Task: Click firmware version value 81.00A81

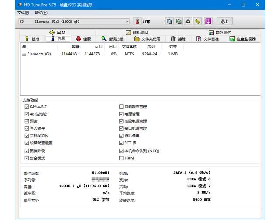Action: click(x=100, y=172)
